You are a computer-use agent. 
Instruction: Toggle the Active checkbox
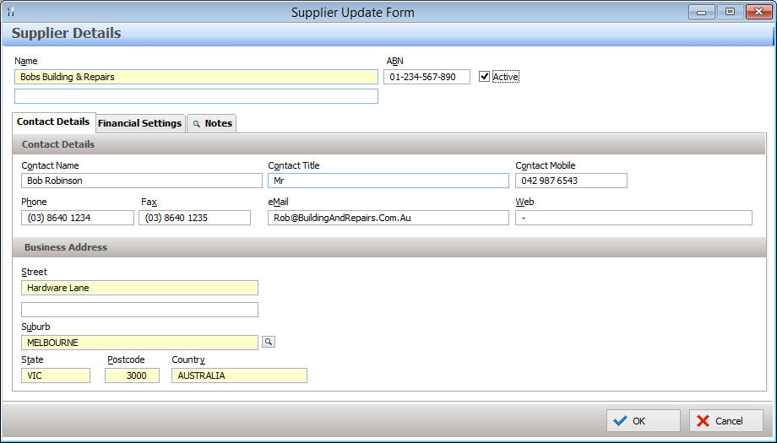tap(484, 77)
